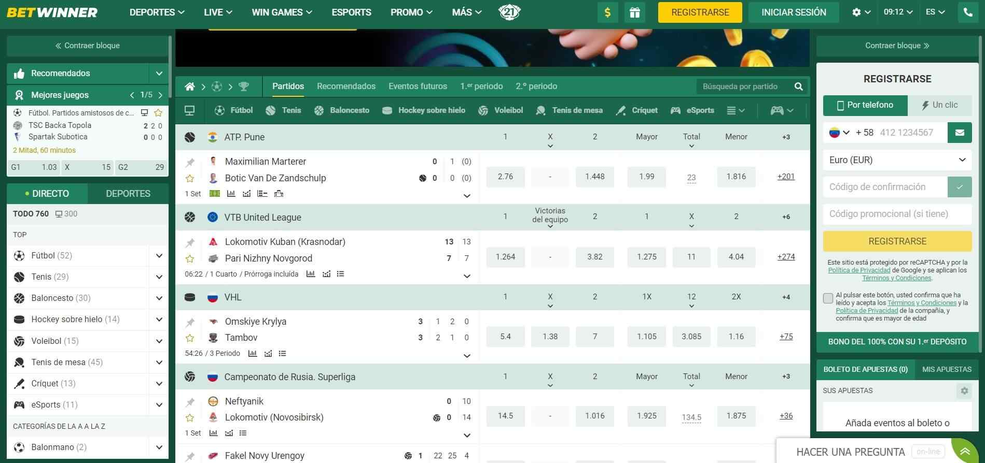Open the LIVE menu
This screenshot has width=985, height=463.
click(218, 12)
